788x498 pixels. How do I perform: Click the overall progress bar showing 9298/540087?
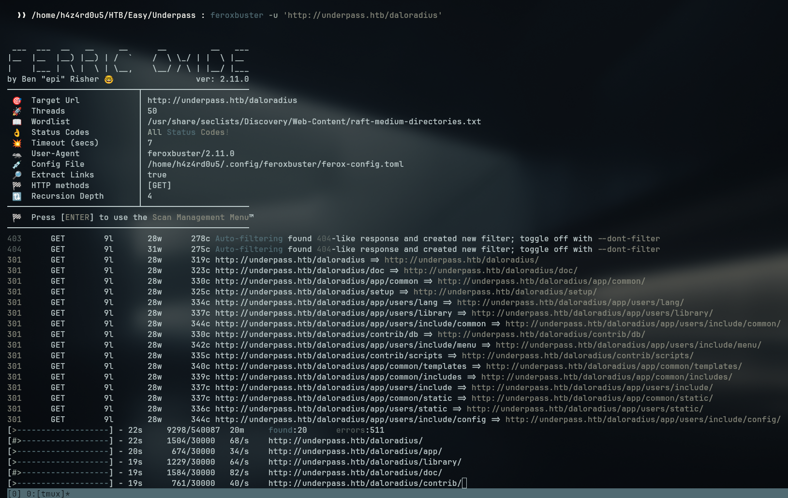click(60, 430)
